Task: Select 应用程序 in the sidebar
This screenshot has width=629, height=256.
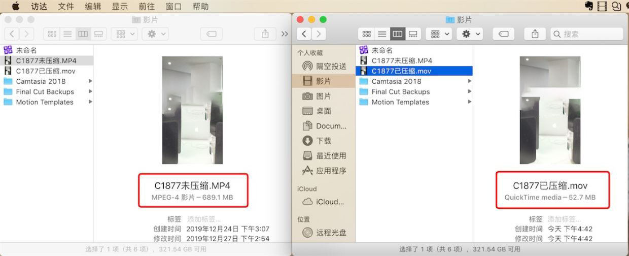Action: pyautogui.click(x=324, y=171)
